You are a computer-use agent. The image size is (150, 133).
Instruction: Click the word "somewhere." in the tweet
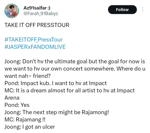pos(100,69)
